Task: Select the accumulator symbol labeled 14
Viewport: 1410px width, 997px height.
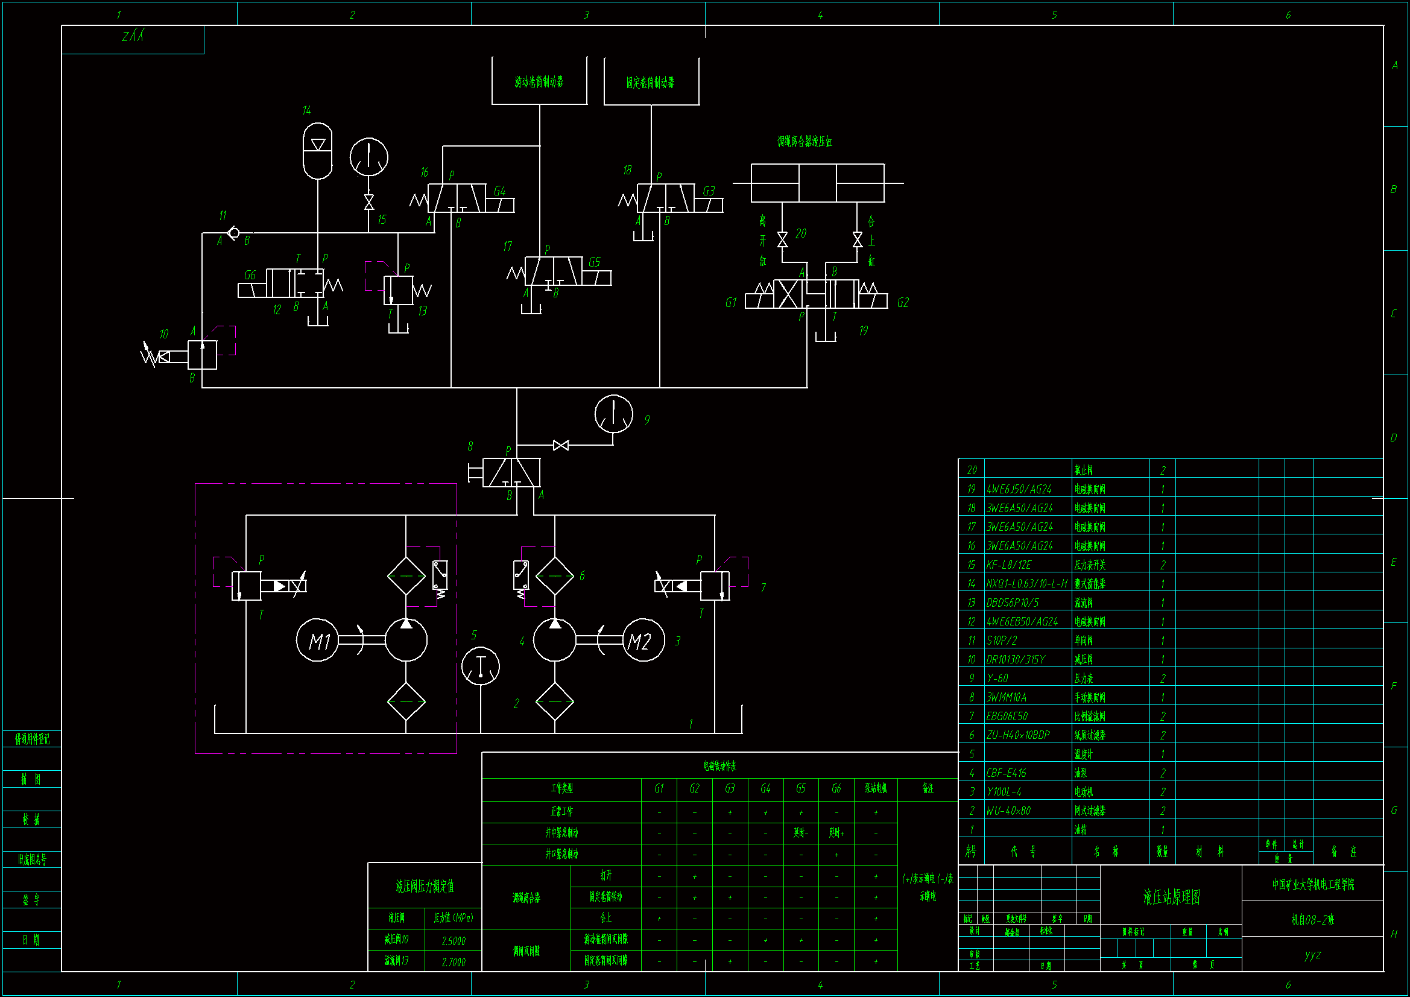Action: 317,151
